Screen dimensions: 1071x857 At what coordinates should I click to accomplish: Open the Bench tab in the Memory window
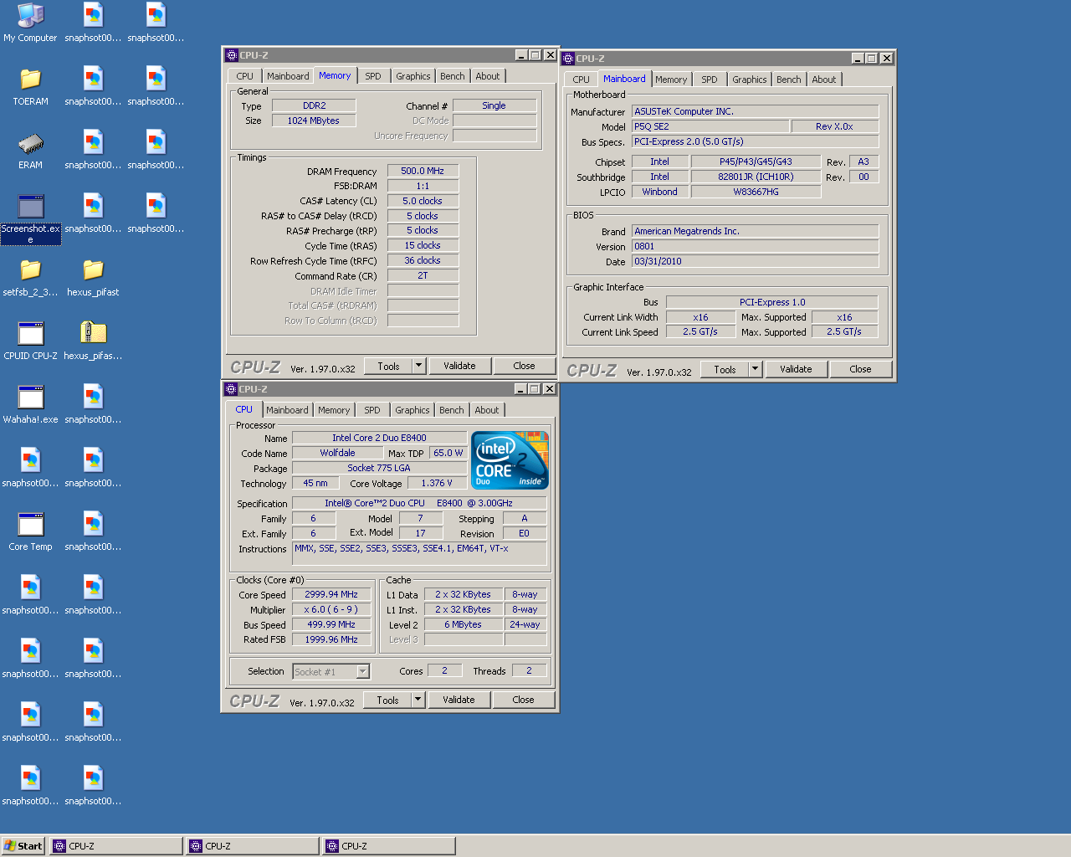click(453, 76)
